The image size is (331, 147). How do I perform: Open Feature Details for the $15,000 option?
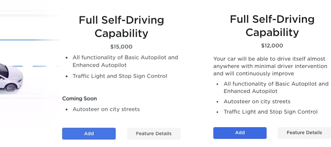pyautogui.click(x=154, y=133)
